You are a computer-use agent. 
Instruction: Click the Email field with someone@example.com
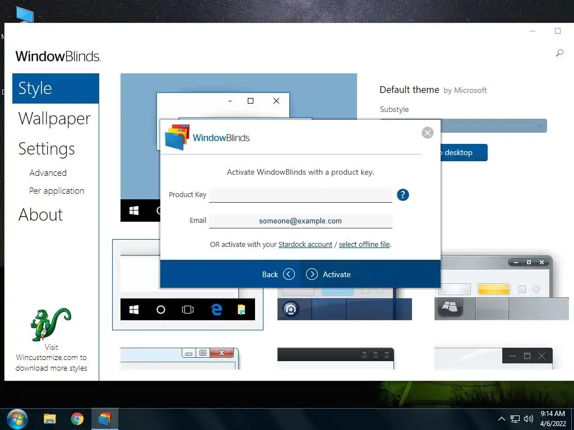300,221
